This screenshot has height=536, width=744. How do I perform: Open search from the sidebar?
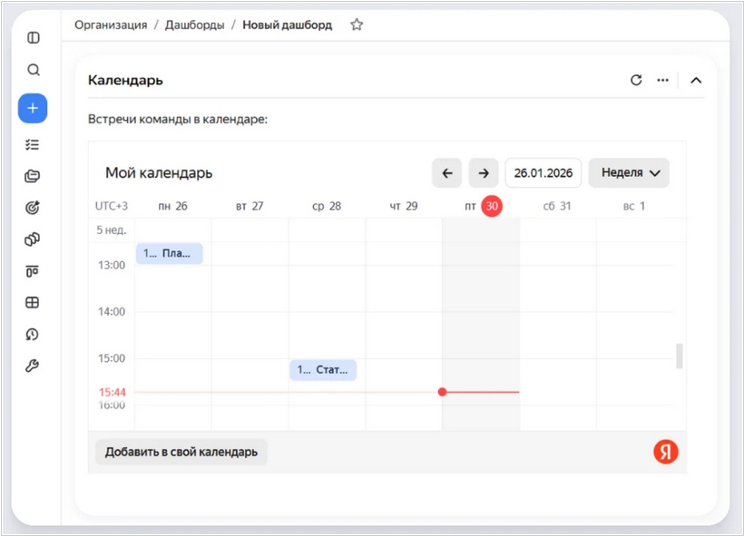point(34,70)
